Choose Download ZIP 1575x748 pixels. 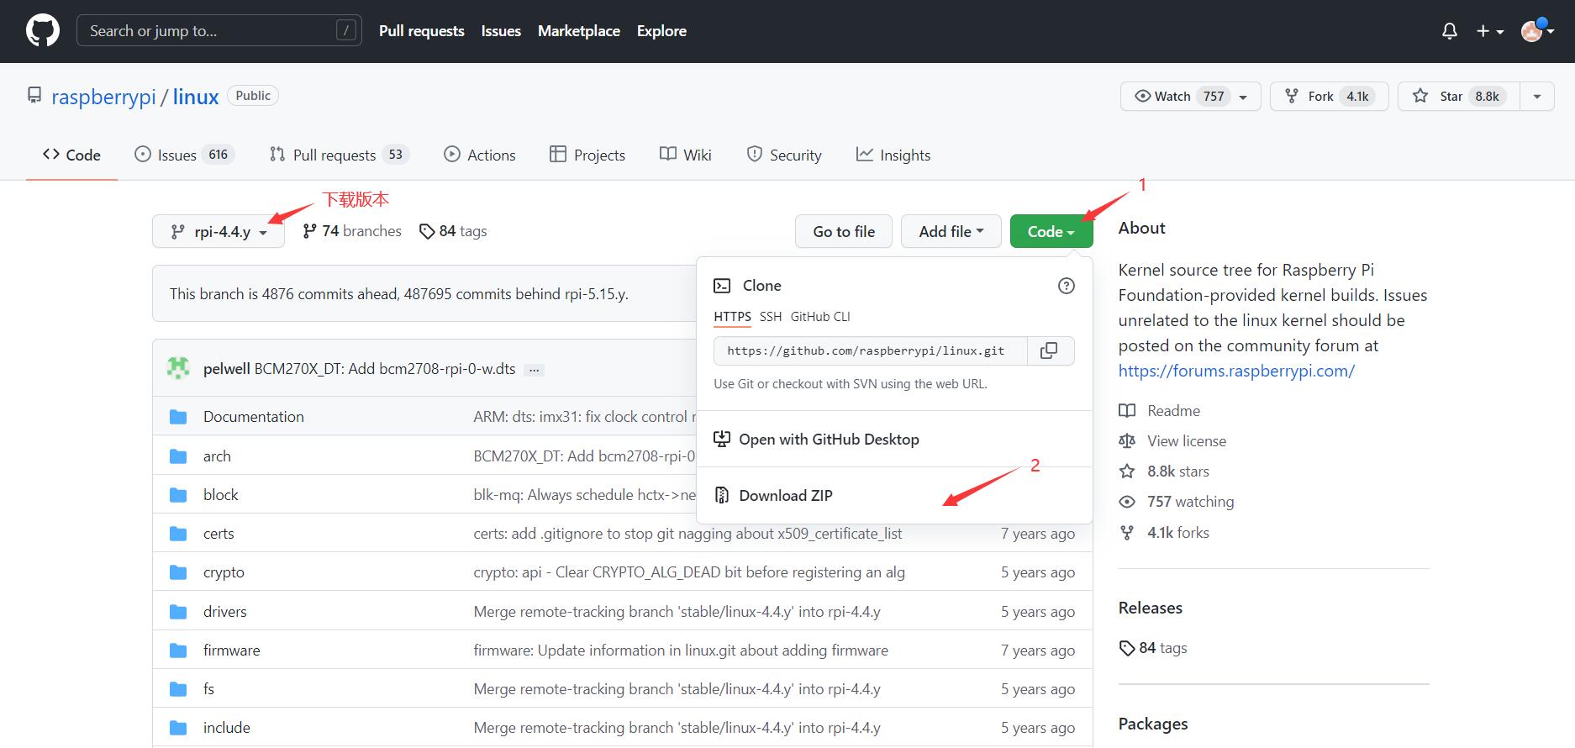894,496
